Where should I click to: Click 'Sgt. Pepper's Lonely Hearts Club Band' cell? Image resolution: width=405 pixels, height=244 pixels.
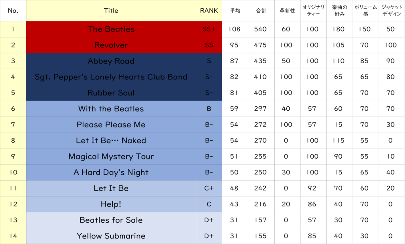pos(111,77)
